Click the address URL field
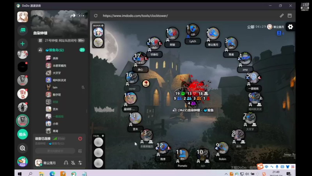Screen dimensions: 312x176 (135, 16)
